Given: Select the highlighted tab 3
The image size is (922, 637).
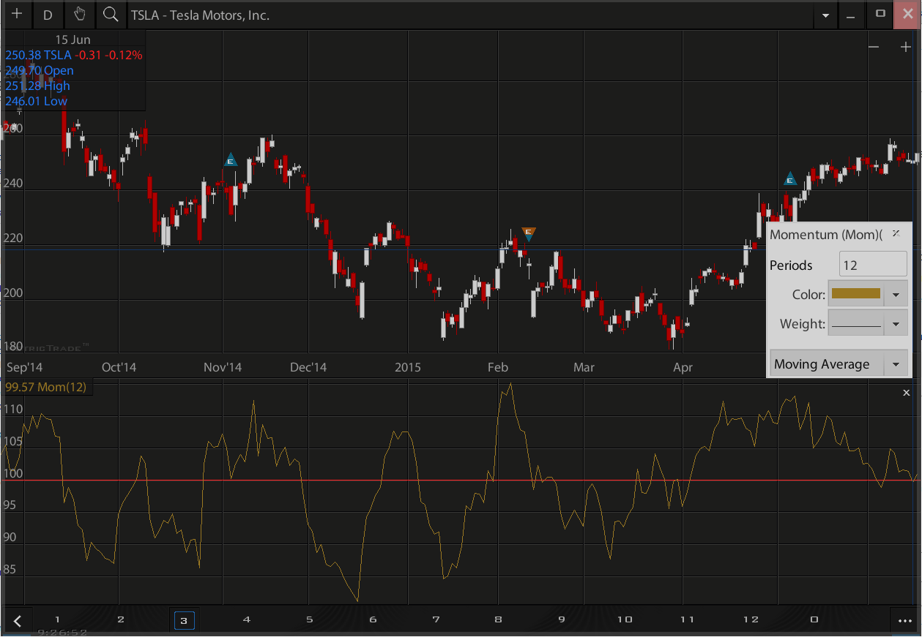Looking at the screenshot, I should tap(184, 620).
